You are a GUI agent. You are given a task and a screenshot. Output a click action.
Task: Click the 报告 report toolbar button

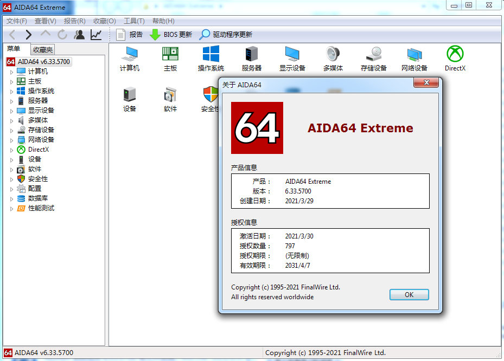click(129, 34)
